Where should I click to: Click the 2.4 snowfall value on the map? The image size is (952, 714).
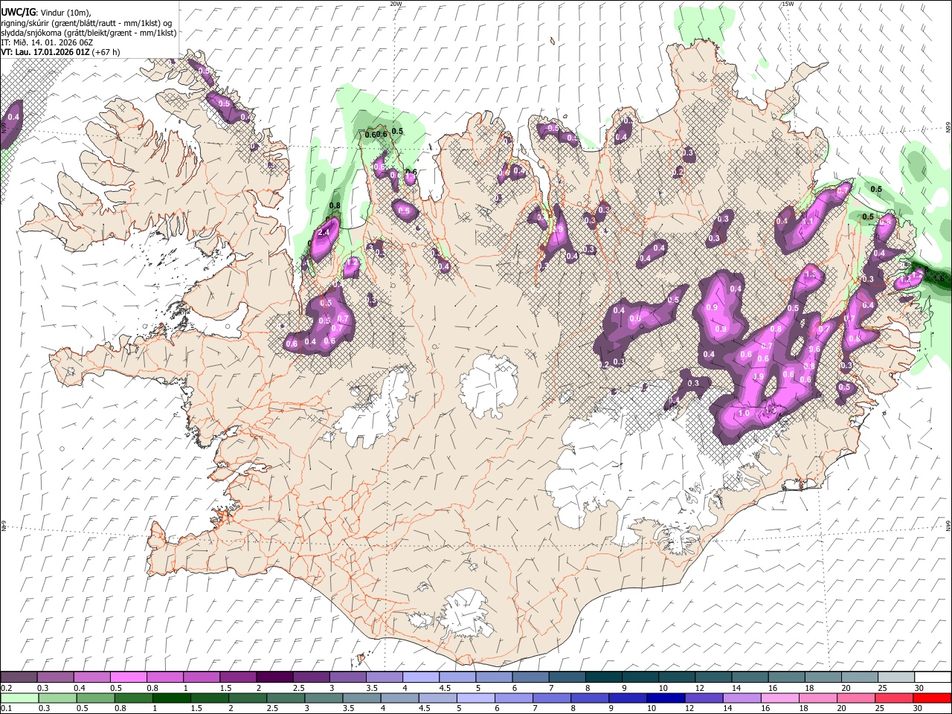tap(324, 233)
